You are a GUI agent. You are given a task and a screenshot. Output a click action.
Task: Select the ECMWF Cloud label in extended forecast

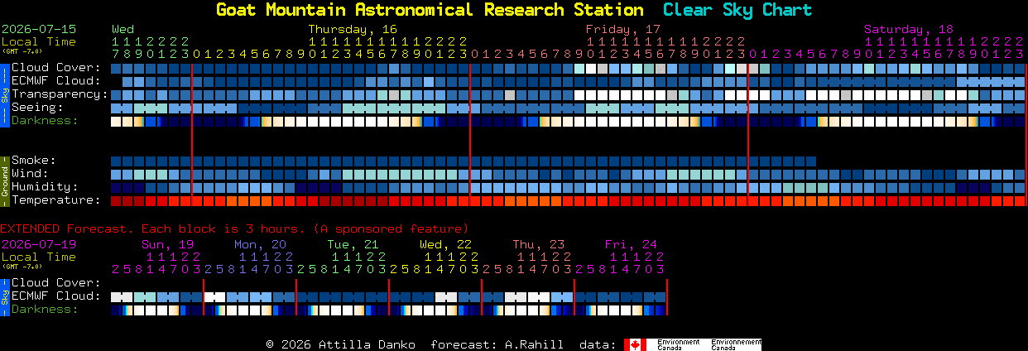click(x=55, y=296)
